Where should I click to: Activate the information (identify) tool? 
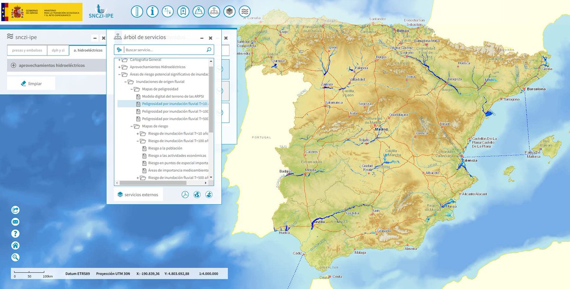152,11
